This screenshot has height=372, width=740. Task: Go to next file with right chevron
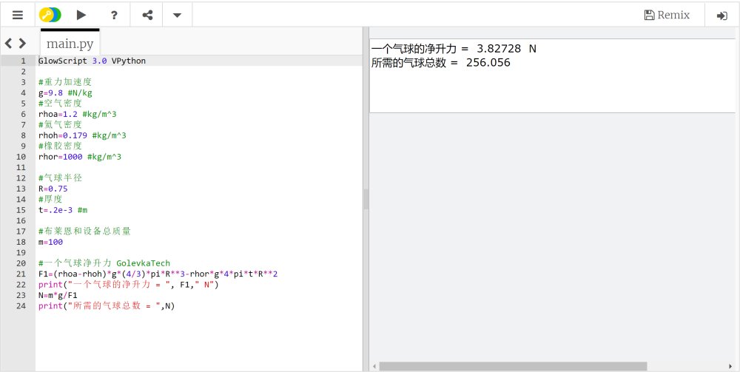(x=22, y=44)
